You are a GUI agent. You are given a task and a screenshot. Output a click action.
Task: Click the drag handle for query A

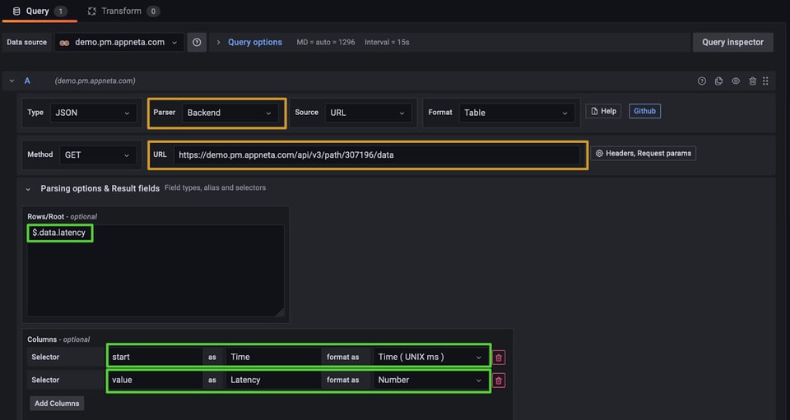(766, 81)
